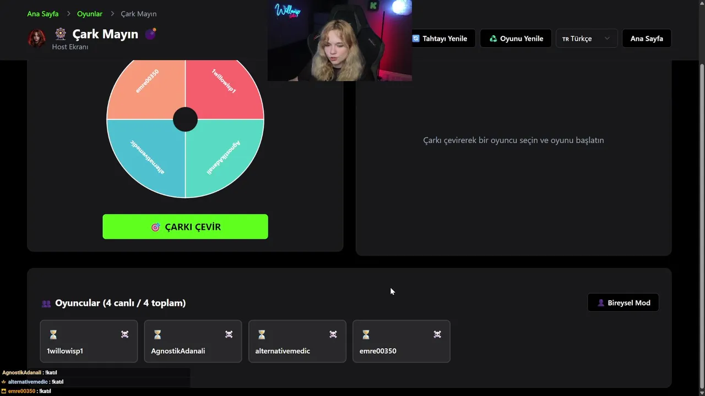Select the 1willowisp1 player name
Screen dimensions: 705x396
[x=65, y=351]
